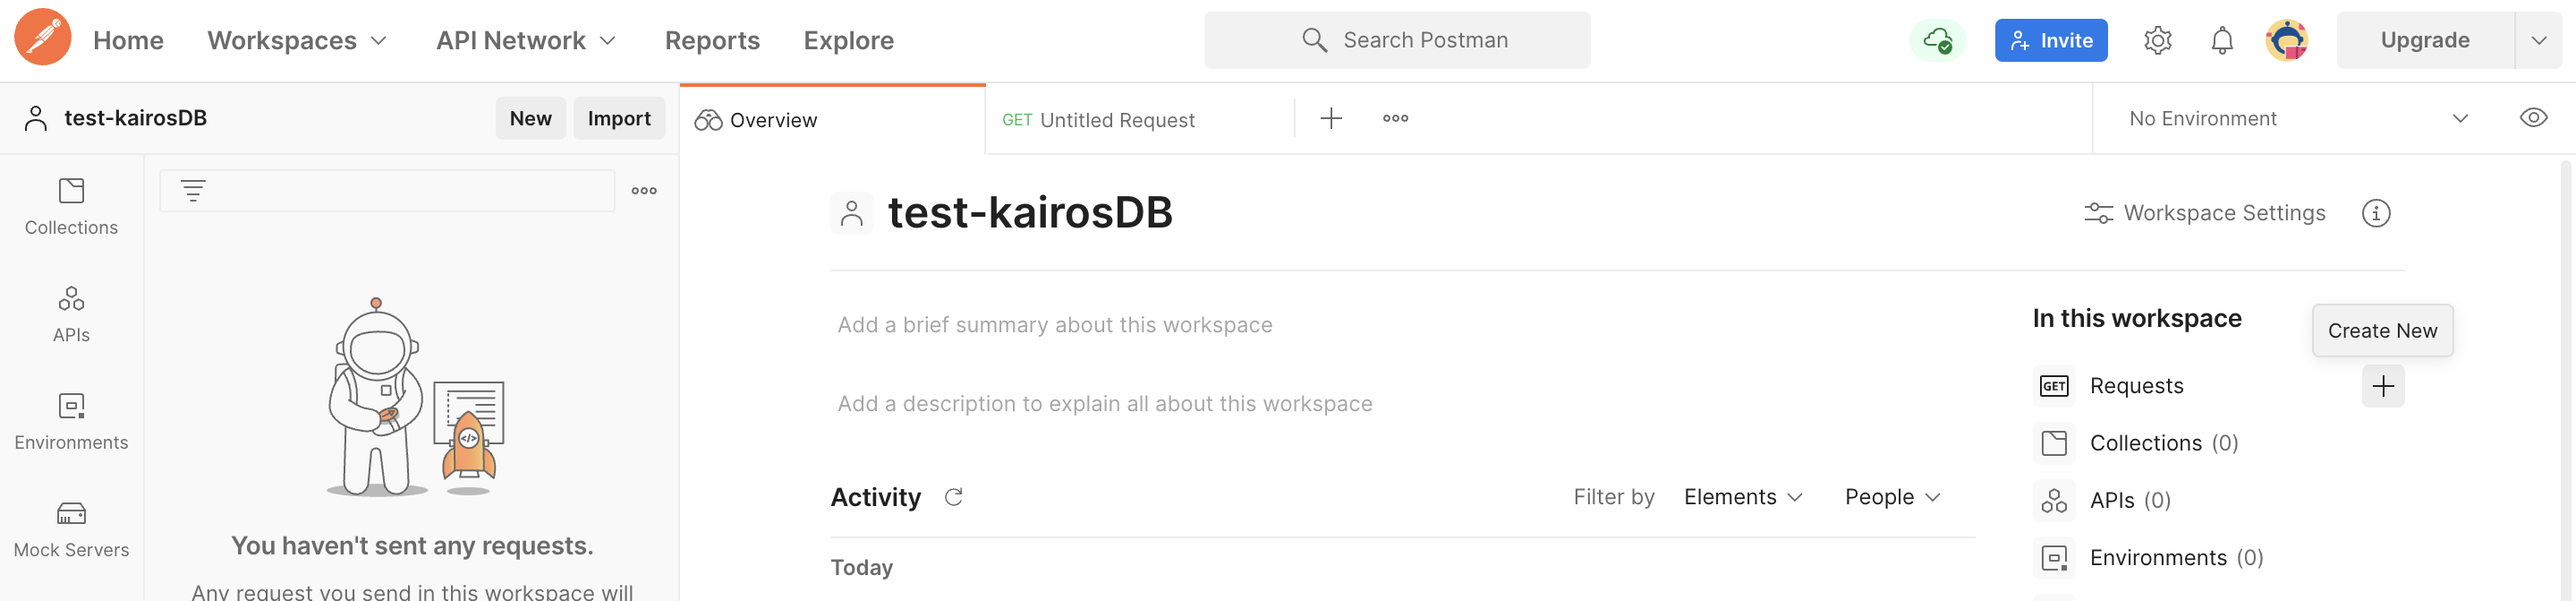Click the workspace info icon

click(2375, 213)
